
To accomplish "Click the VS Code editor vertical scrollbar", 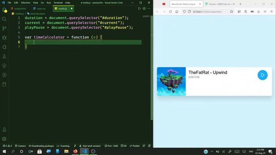I will [151, 68].
